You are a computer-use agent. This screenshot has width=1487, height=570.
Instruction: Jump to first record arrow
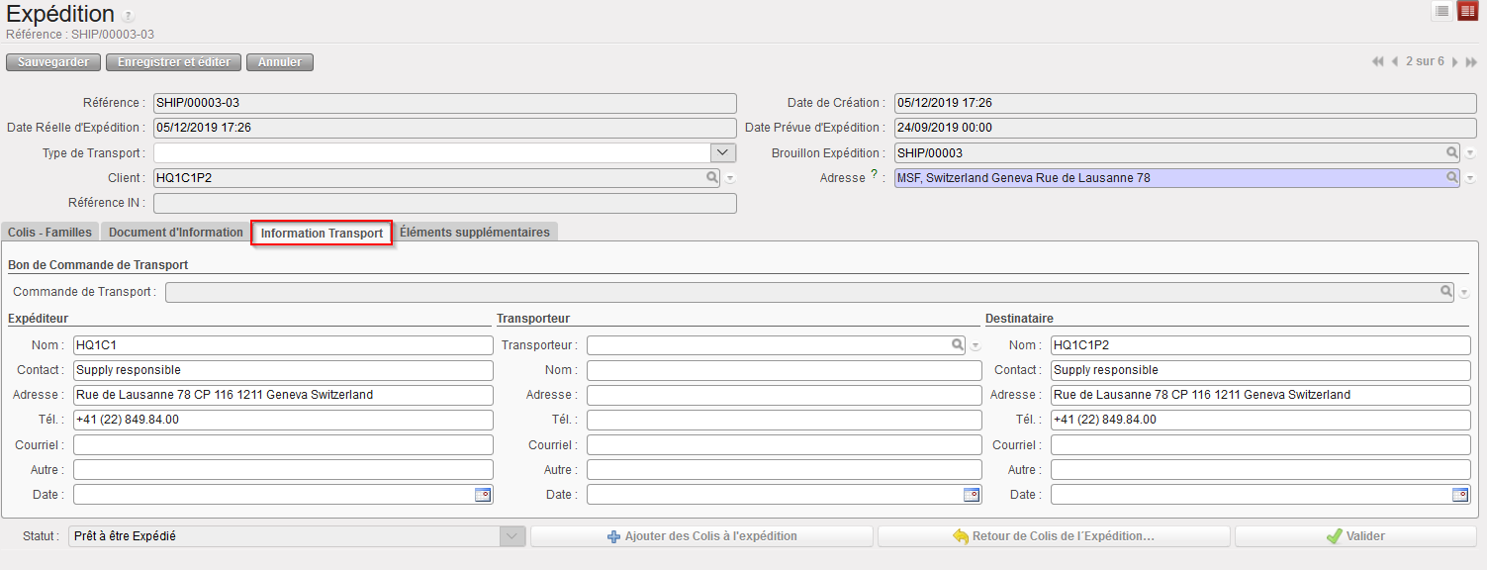coord(1378,61)
